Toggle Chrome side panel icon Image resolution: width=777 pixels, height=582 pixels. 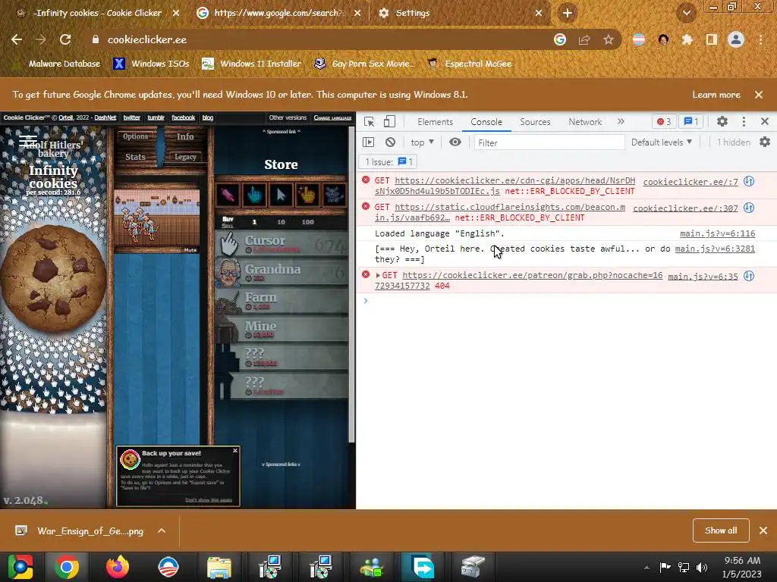click(x=712, y=39)
